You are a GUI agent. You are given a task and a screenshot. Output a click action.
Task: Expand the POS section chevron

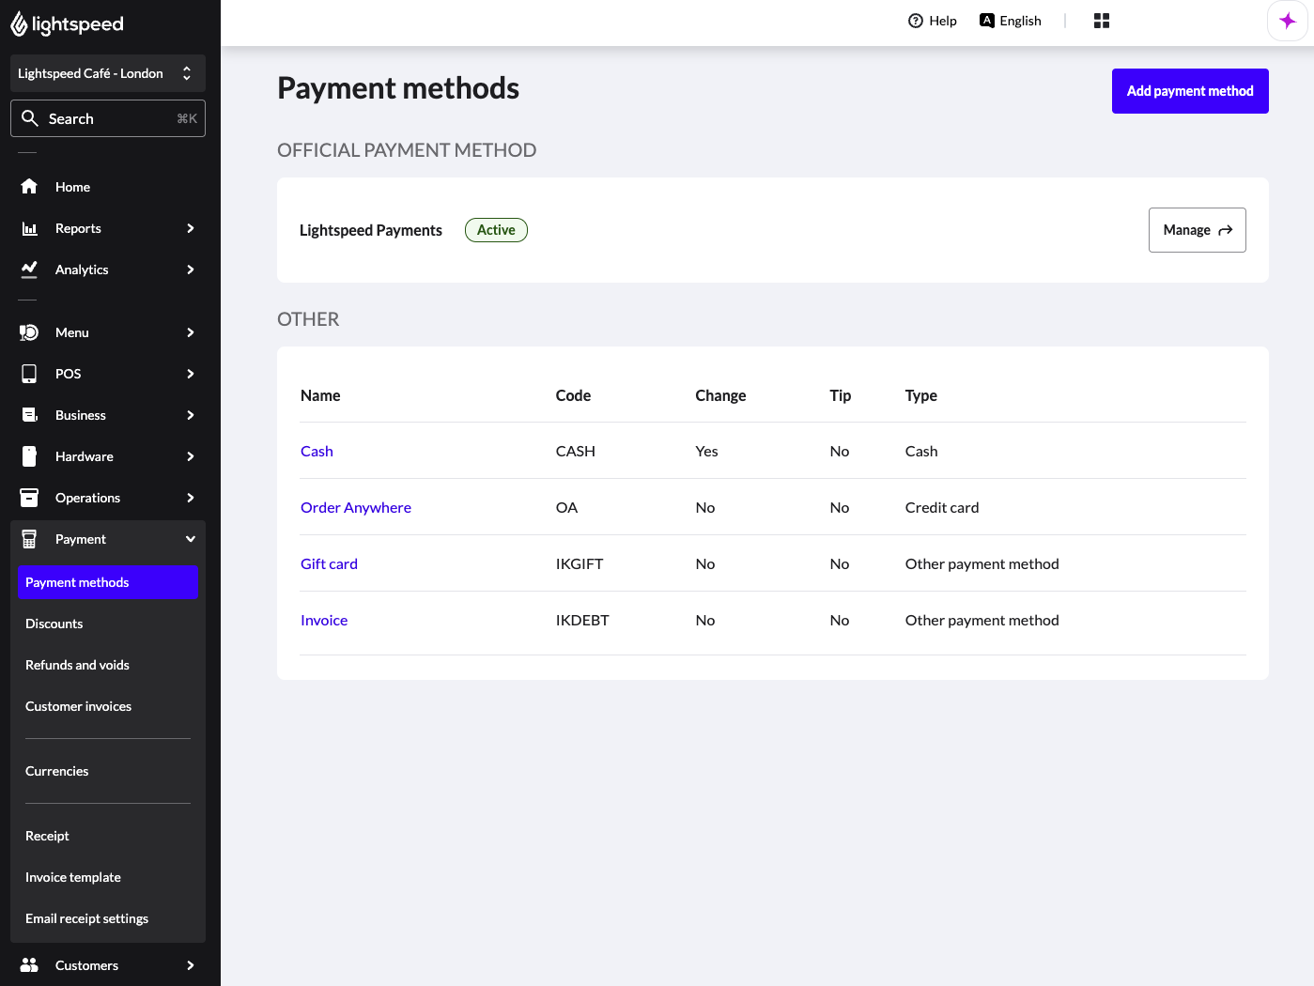click(191, 374)
